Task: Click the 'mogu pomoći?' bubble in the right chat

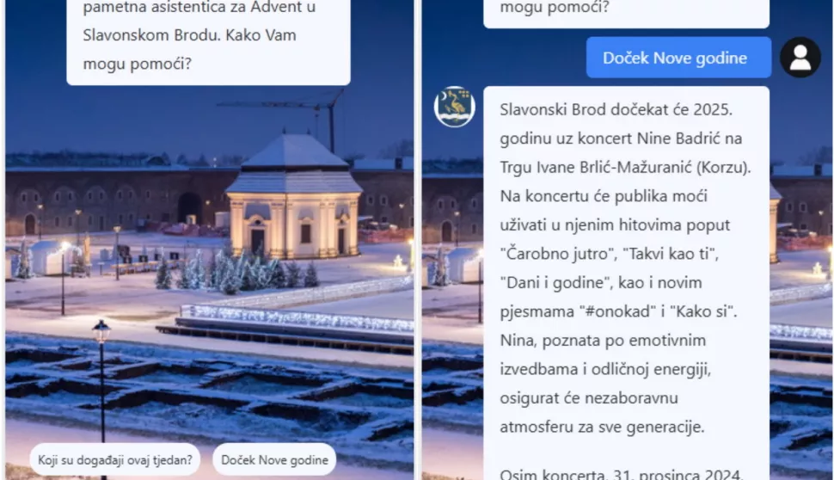Action: coord(627,10)
